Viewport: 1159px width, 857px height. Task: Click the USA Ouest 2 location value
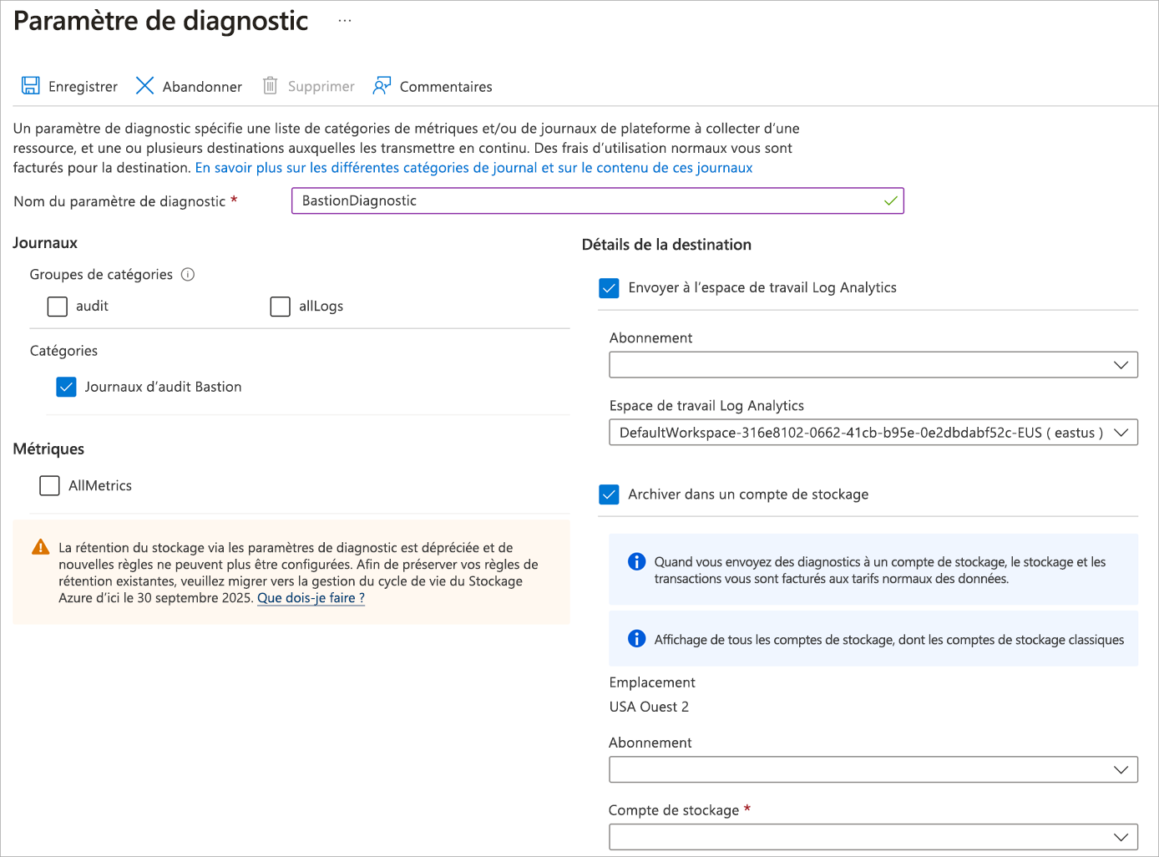649,707
